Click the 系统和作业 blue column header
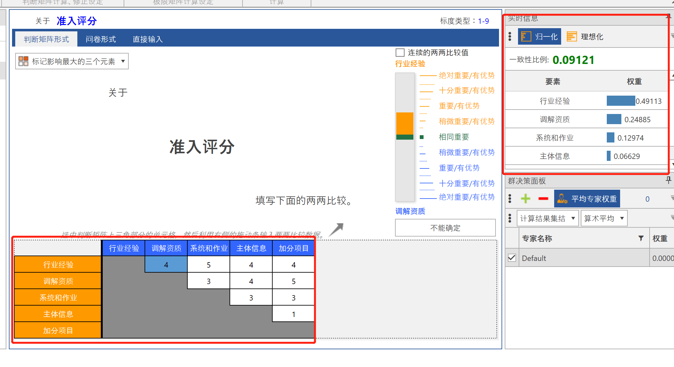674x367 pixels. pyautogui.click(x=209, y=248)
